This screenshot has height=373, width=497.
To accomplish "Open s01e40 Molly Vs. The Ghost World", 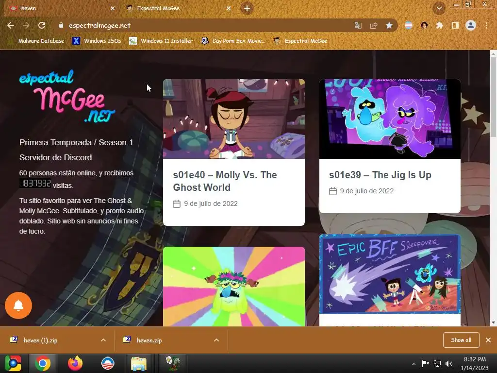I will tap(225, 181).
